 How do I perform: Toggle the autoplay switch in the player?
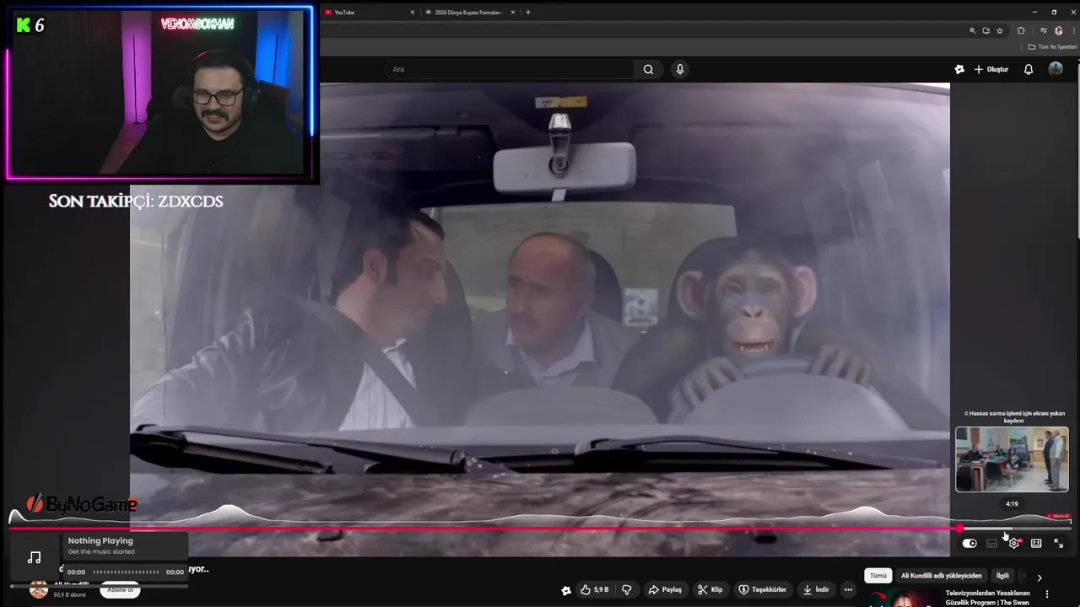coord(969,544)
